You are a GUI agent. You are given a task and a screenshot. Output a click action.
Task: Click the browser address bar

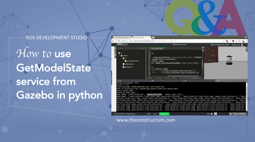click(172, 41)
